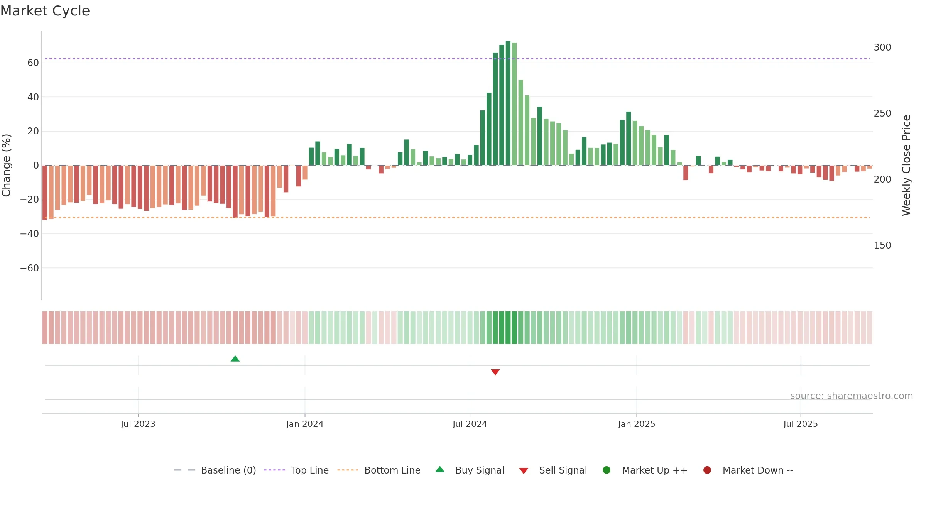Image resolution: width=926 pixels, height=521 pixels.
Task: Click the 60 tick on the change axis
Action: 33,63
